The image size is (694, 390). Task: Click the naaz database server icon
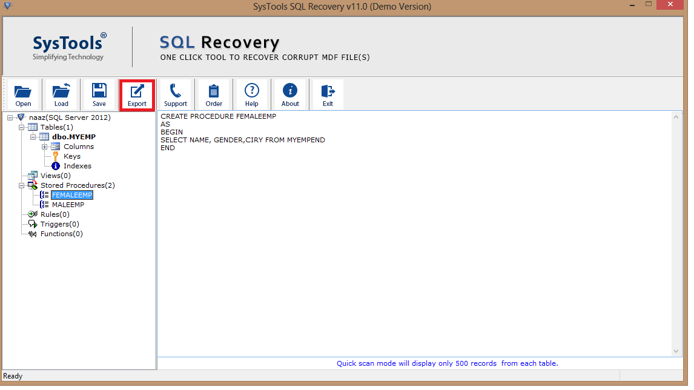coord(21,117)
